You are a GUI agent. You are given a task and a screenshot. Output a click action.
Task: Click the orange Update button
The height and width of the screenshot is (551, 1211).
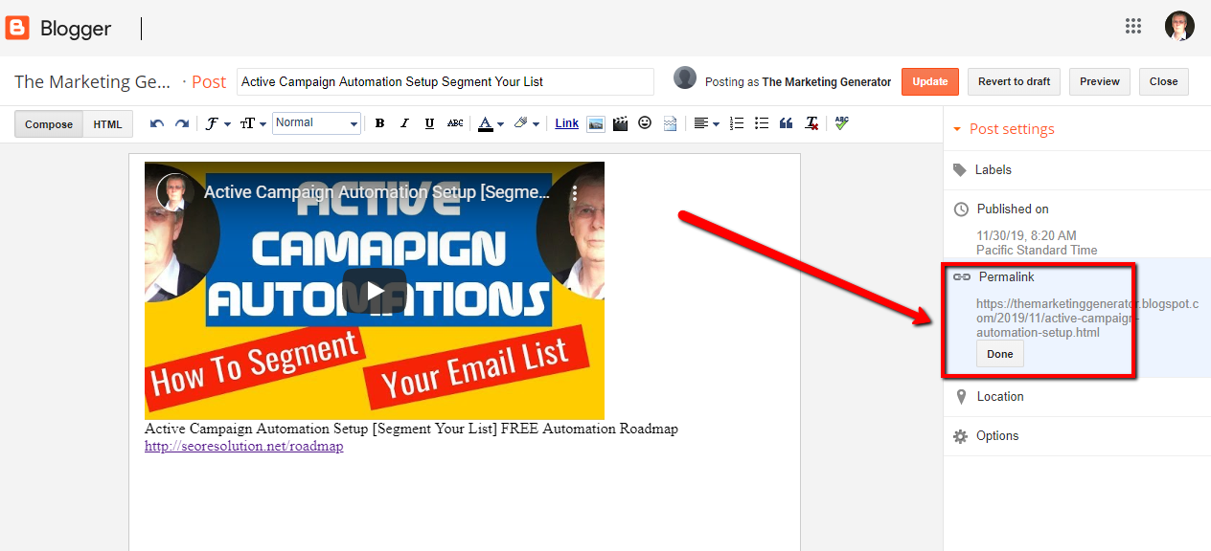(929, 81)
